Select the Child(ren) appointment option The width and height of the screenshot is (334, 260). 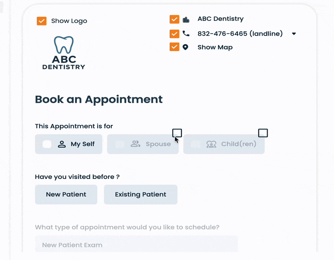click(224, 144)
